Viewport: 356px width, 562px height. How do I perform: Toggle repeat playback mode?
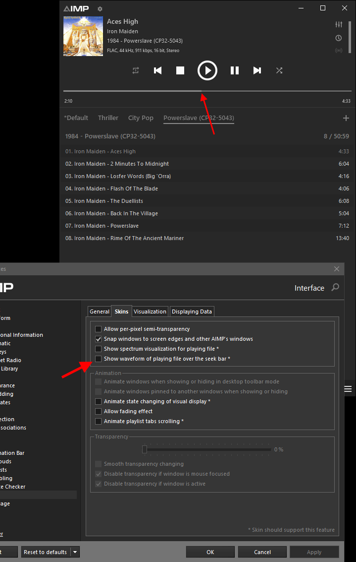(136, 70)
